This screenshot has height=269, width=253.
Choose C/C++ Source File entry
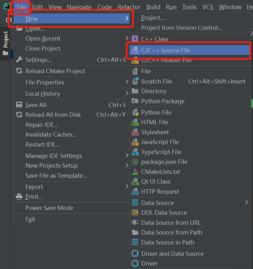point(166,50)
